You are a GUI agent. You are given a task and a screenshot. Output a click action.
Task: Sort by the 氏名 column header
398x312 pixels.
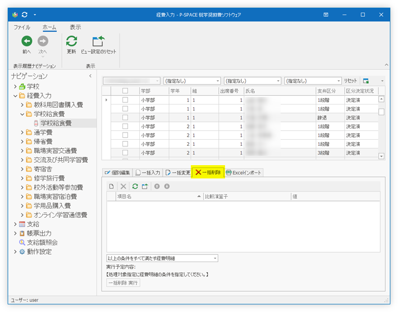(x=280, y=91)
